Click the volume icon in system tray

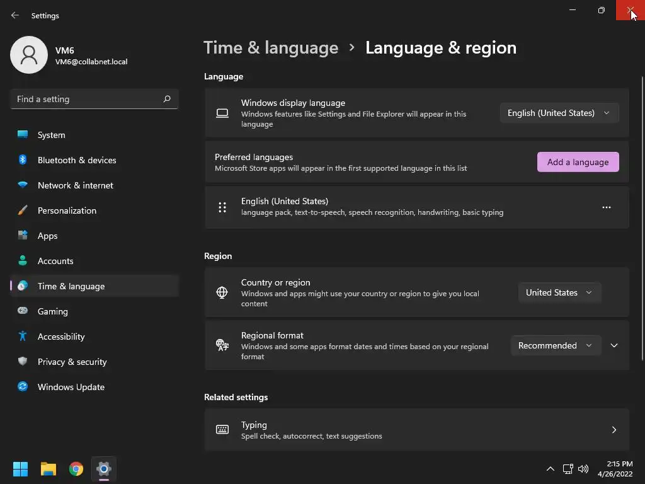(x=583, y=469)
